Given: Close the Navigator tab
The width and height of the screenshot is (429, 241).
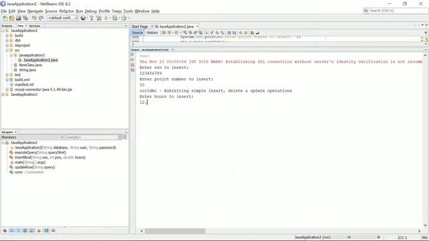Looking at the screenshot, I should click(x=15, y=133).
